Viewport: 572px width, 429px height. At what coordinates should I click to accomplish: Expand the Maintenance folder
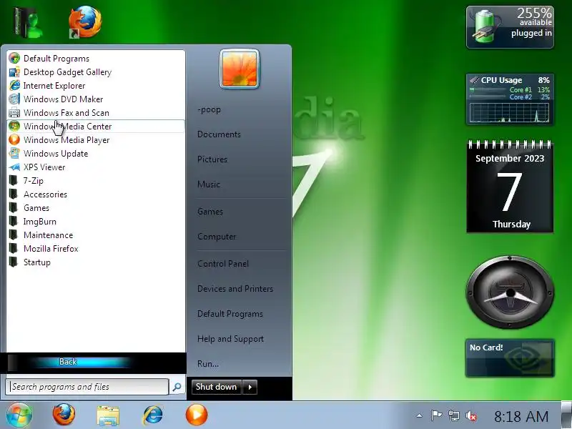(96, 235)
